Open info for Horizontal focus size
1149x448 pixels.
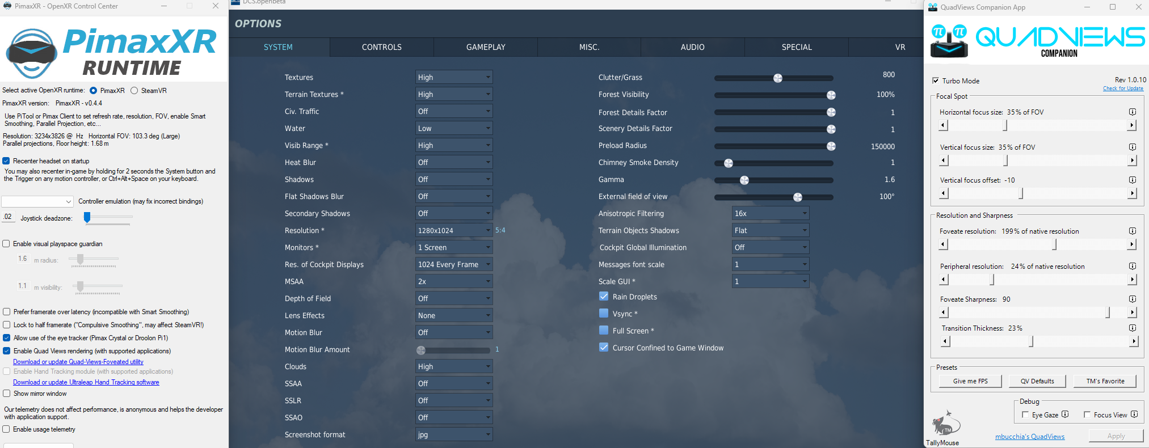[x=1132, y=112]
